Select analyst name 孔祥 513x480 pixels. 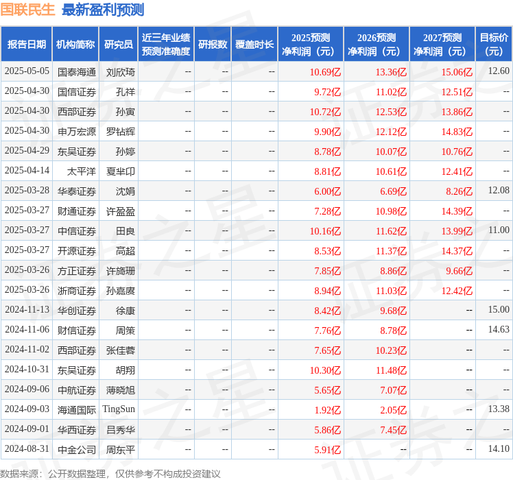coord(126,92)
